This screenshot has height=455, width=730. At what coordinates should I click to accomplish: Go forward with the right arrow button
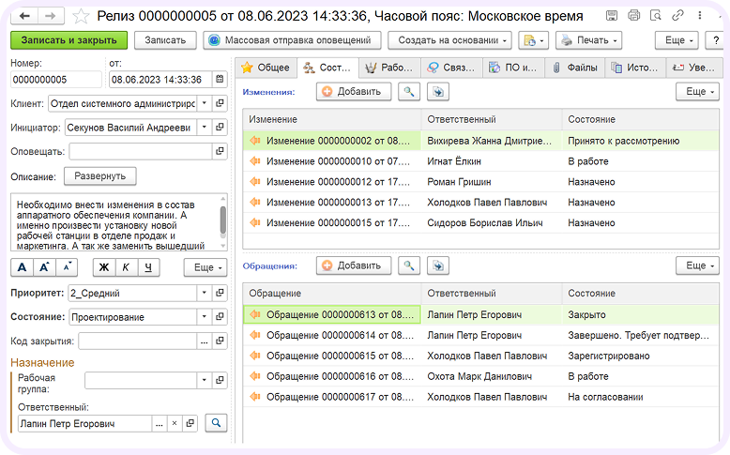pyautogui.click(x=51, y=16)
